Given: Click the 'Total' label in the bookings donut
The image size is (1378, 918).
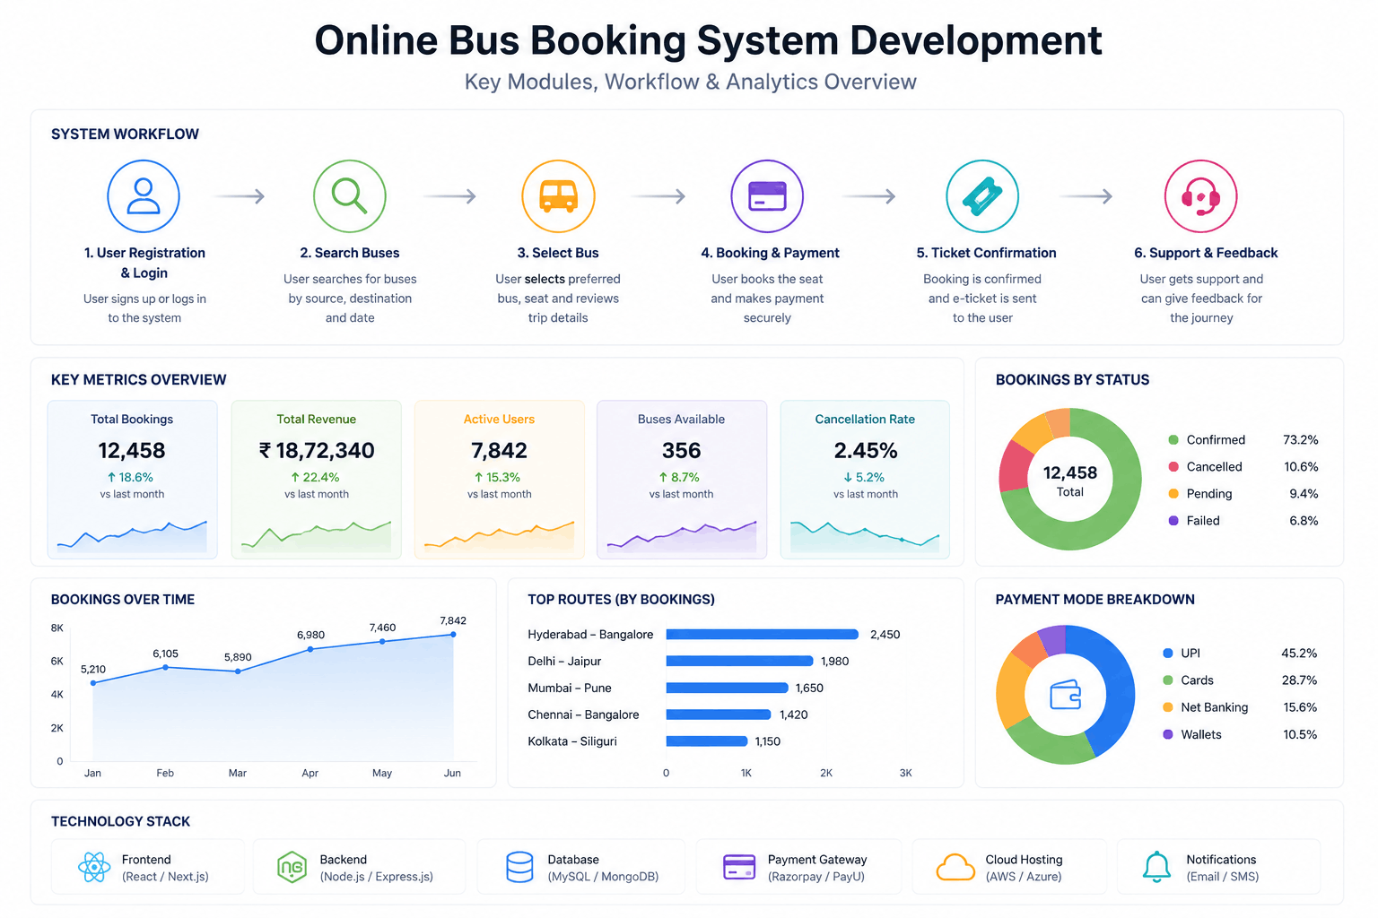Looking at the screenshot, I should [x=1069, y=492].
